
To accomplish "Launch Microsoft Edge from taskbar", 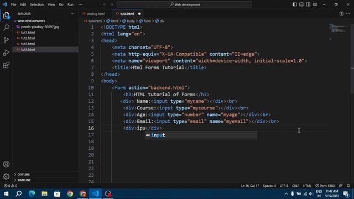I will 32,193.
